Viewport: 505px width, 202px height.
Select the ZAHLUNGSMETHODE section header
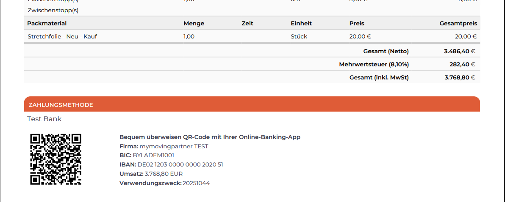(252, 104)
